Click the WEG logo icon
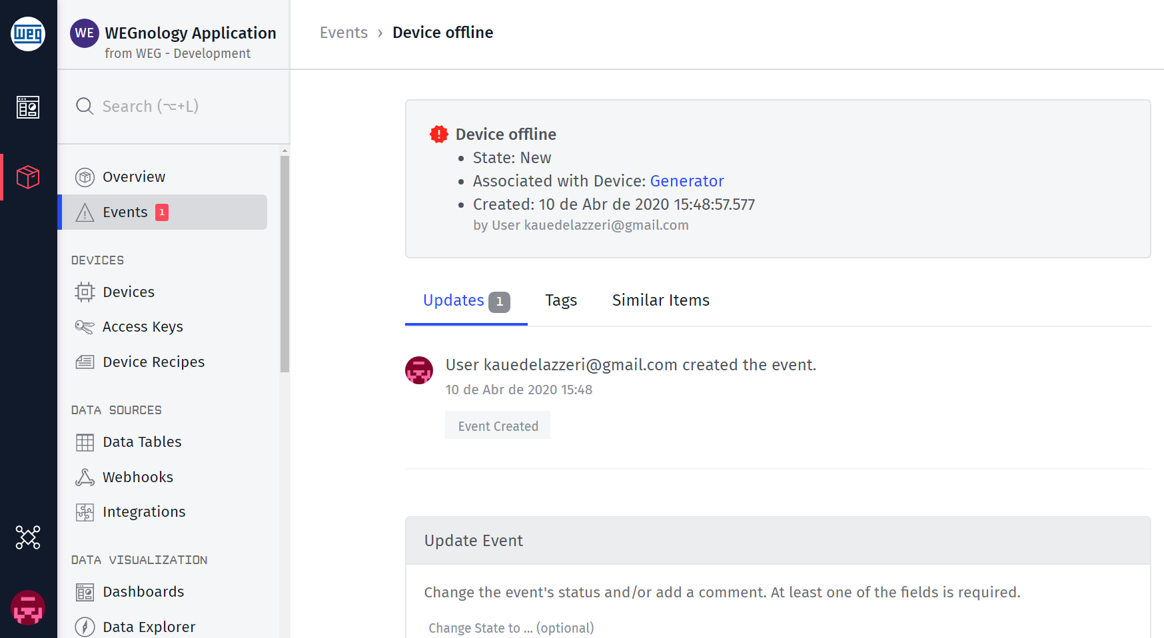Viewport: 1164px width, 638px height. coord(28,33)
